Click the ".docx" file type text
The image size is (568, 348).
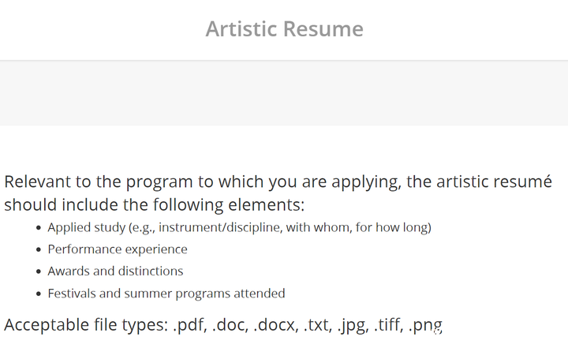pyautogui.click(x=275, y=325)
